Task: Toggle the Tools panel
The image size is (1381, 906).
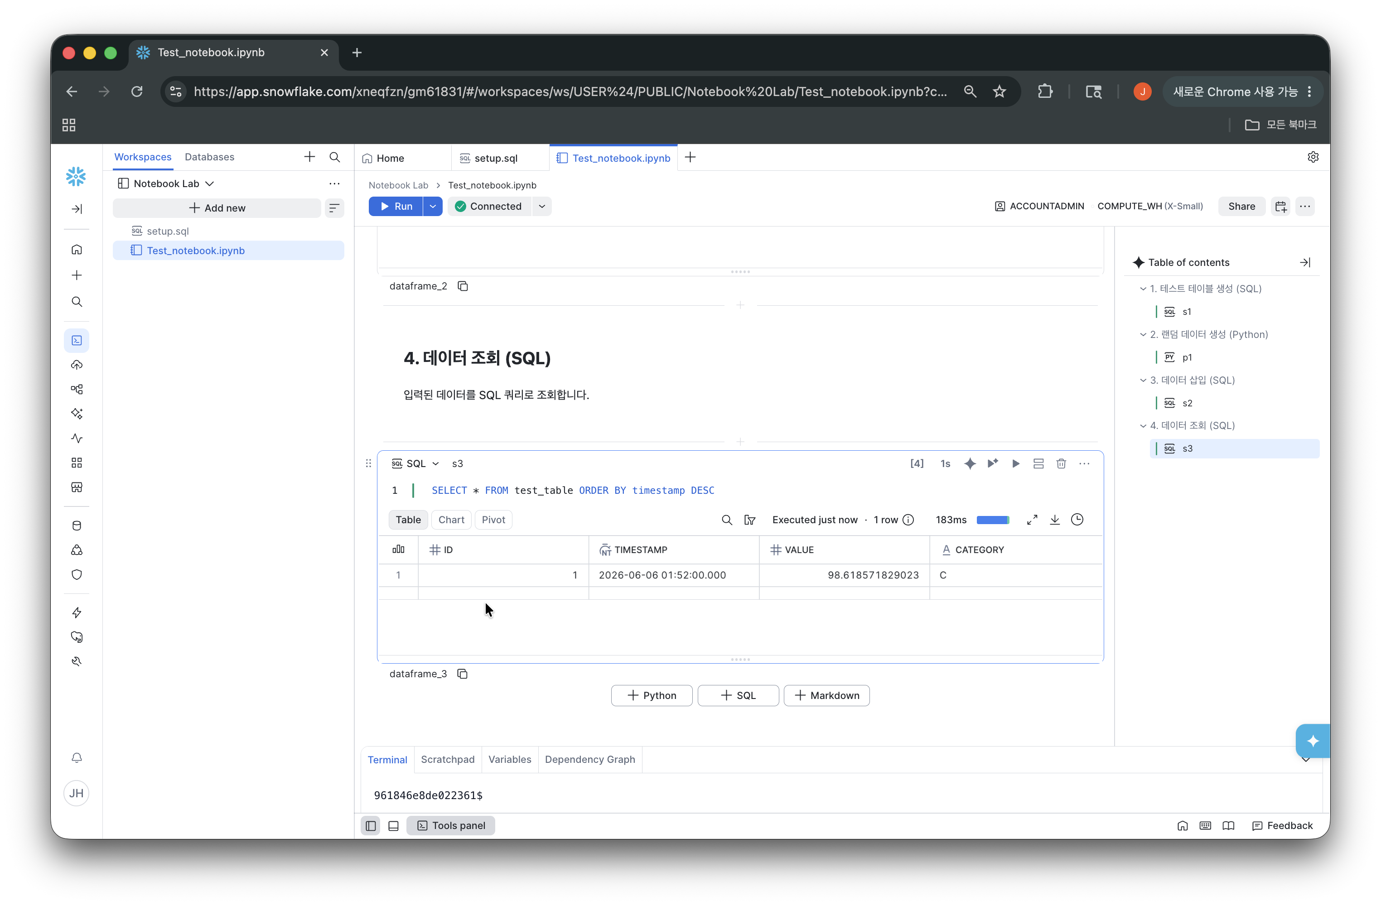Action: point(451,825)
